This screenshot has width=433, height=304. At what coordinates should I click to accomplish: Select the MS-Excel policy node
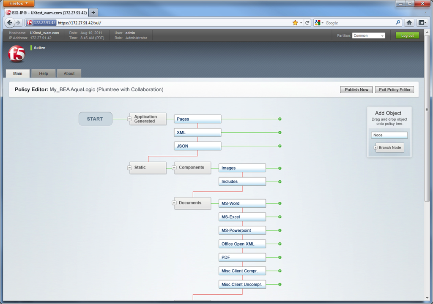242,217
